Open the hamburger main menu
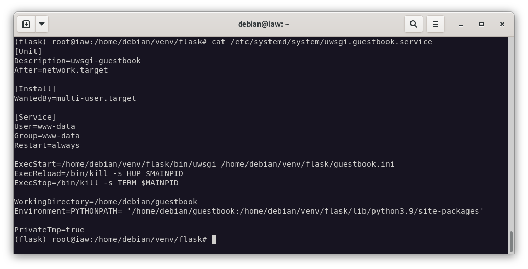Viewport: 528px width, 269px height. tap(435, 24)
